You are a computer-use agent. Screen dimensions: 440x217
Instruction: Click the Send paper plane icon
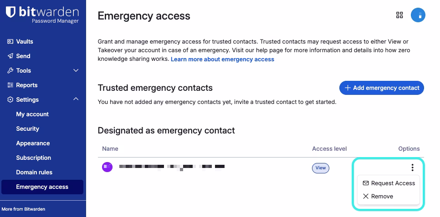click(x=10, y=56)
